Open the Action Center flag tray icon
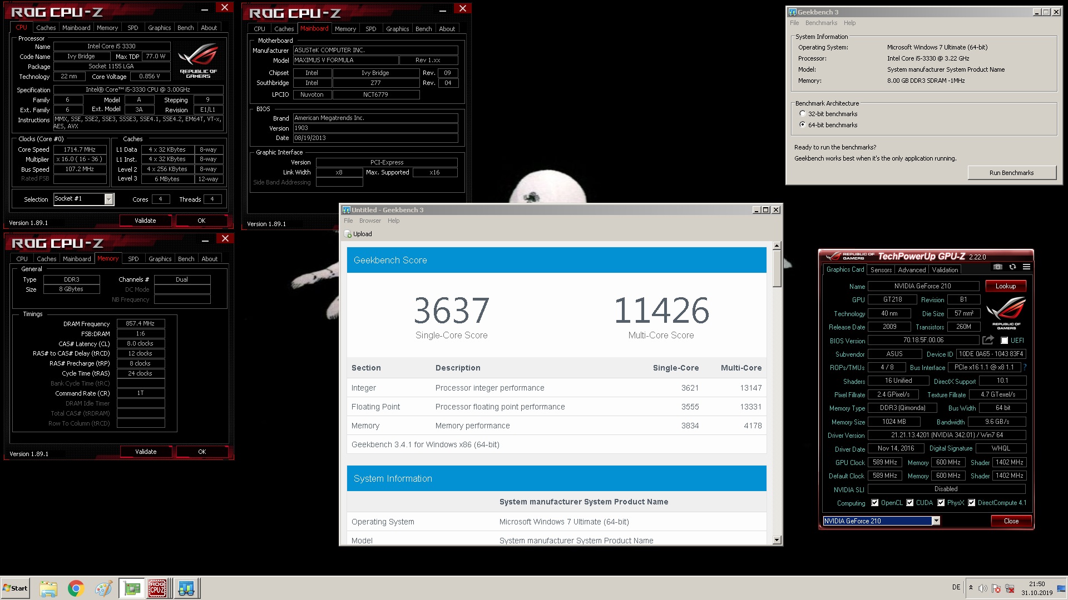The height and width of the screenshot is (600, 1068). (x=996, y=588)
